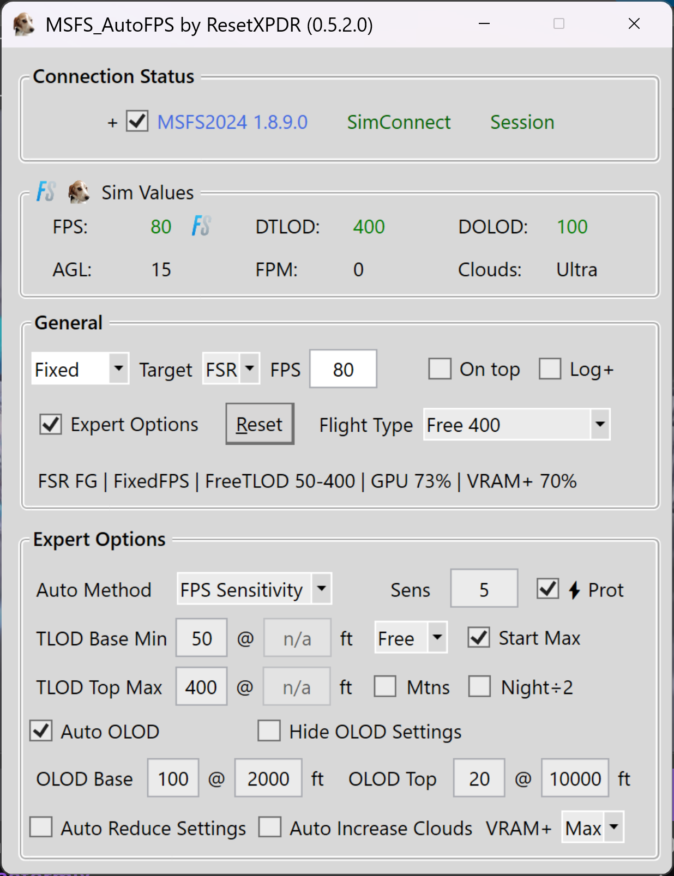The width and height of the screenshot is (674, 876).
Task: Click the TLOD Top Max n/a altitude field
Action: [297, 687]
